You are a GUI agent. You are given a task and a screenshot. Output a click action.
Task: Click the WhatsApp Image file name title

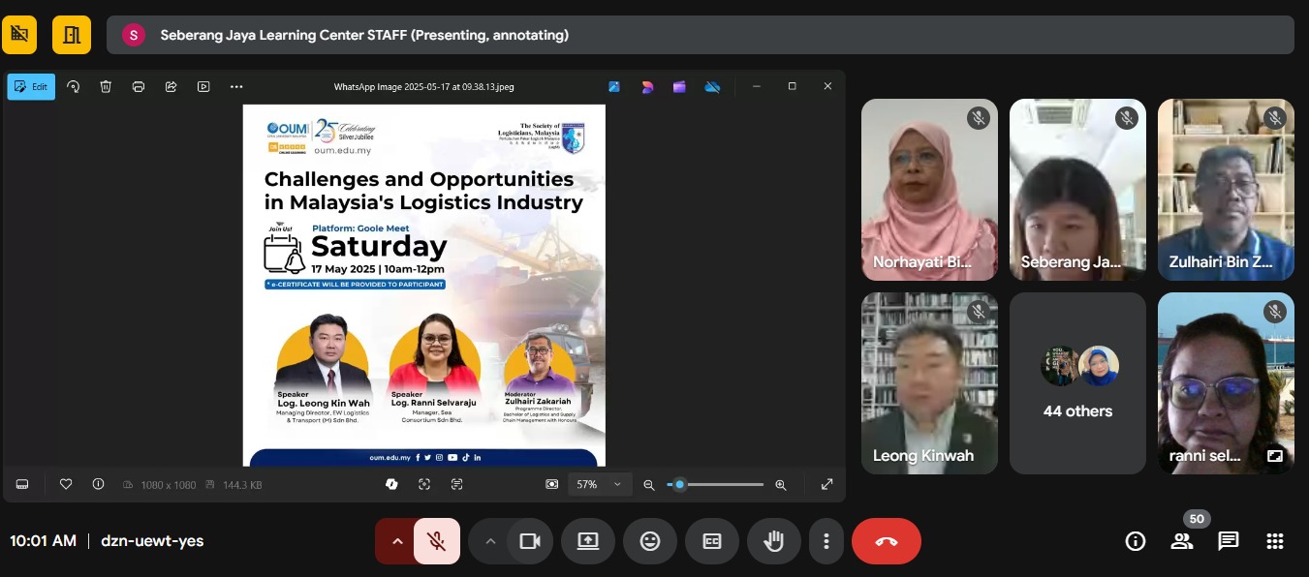(x=423, y=86)
